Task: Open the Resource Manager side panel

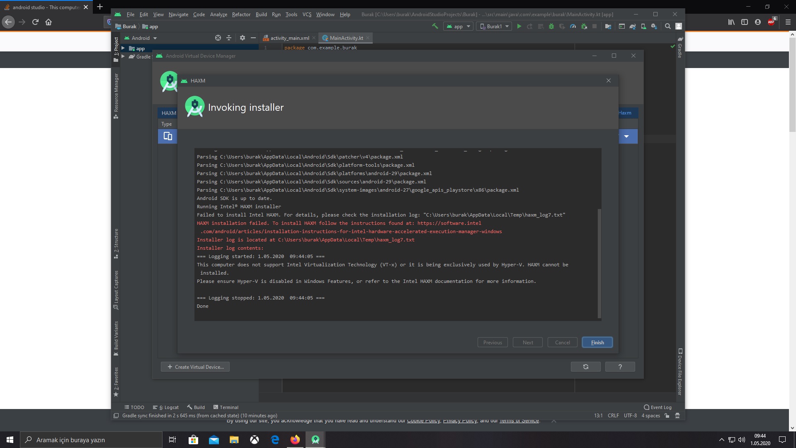Action: pyautogui.click(x=116, y=96)
